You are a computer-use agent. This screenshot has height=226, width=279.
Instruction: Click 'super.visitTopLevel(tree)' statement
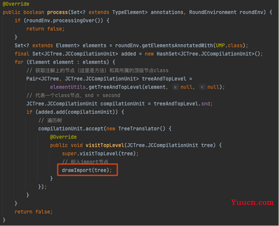[100, 153]
